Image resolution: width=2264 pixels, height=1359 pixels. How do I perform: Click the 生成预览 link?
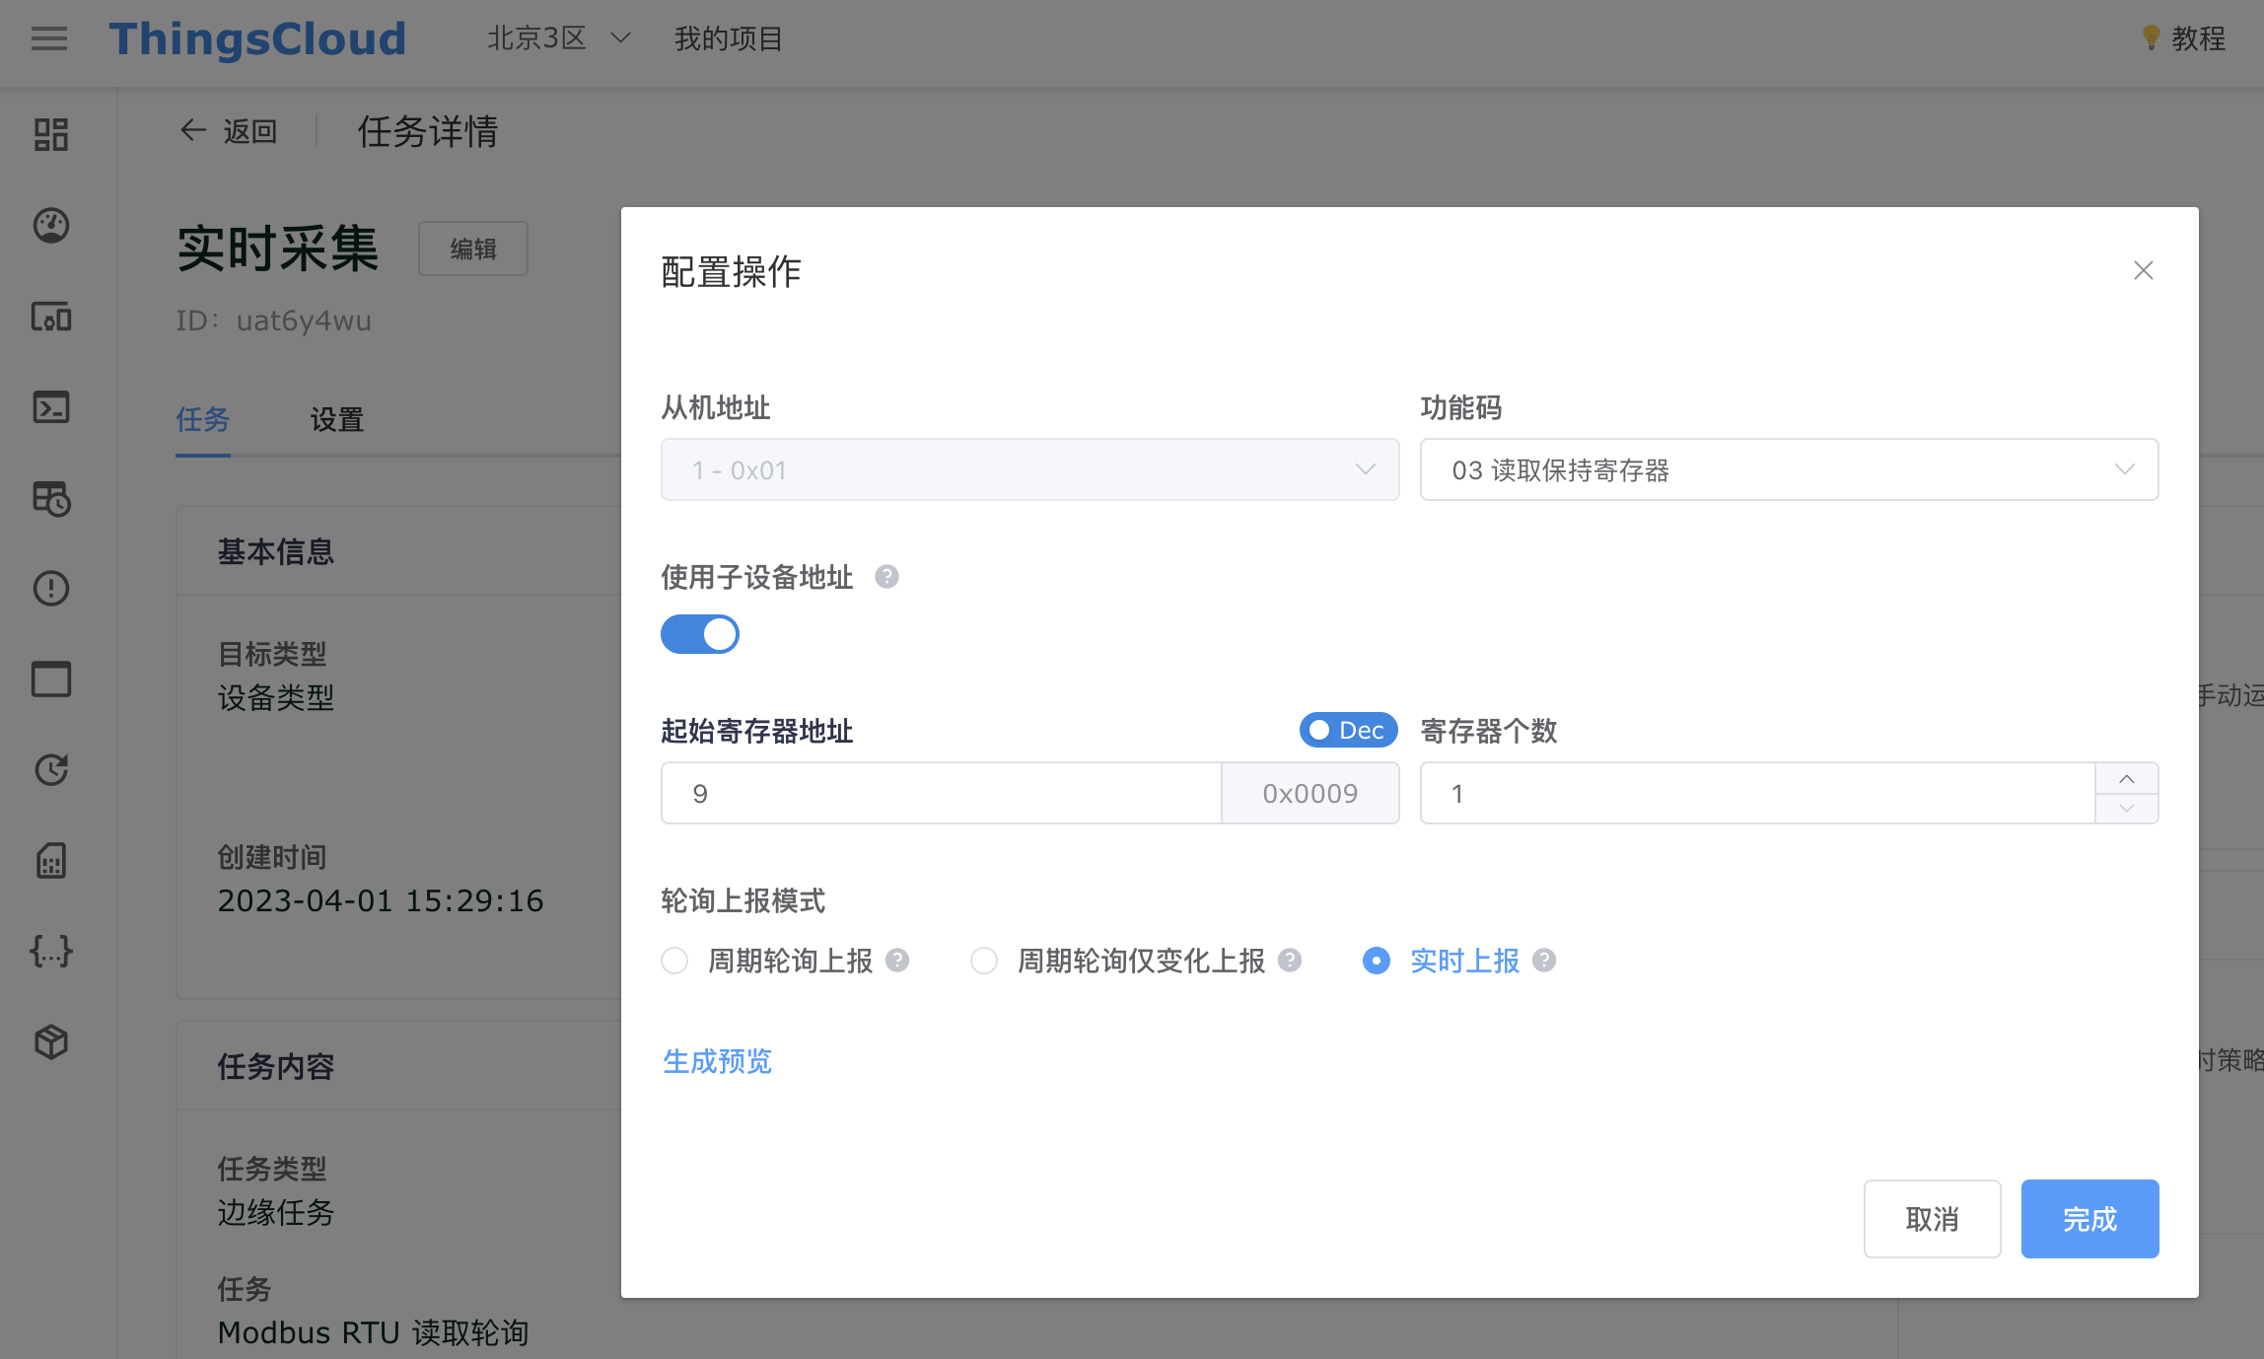pos(717,1061)
